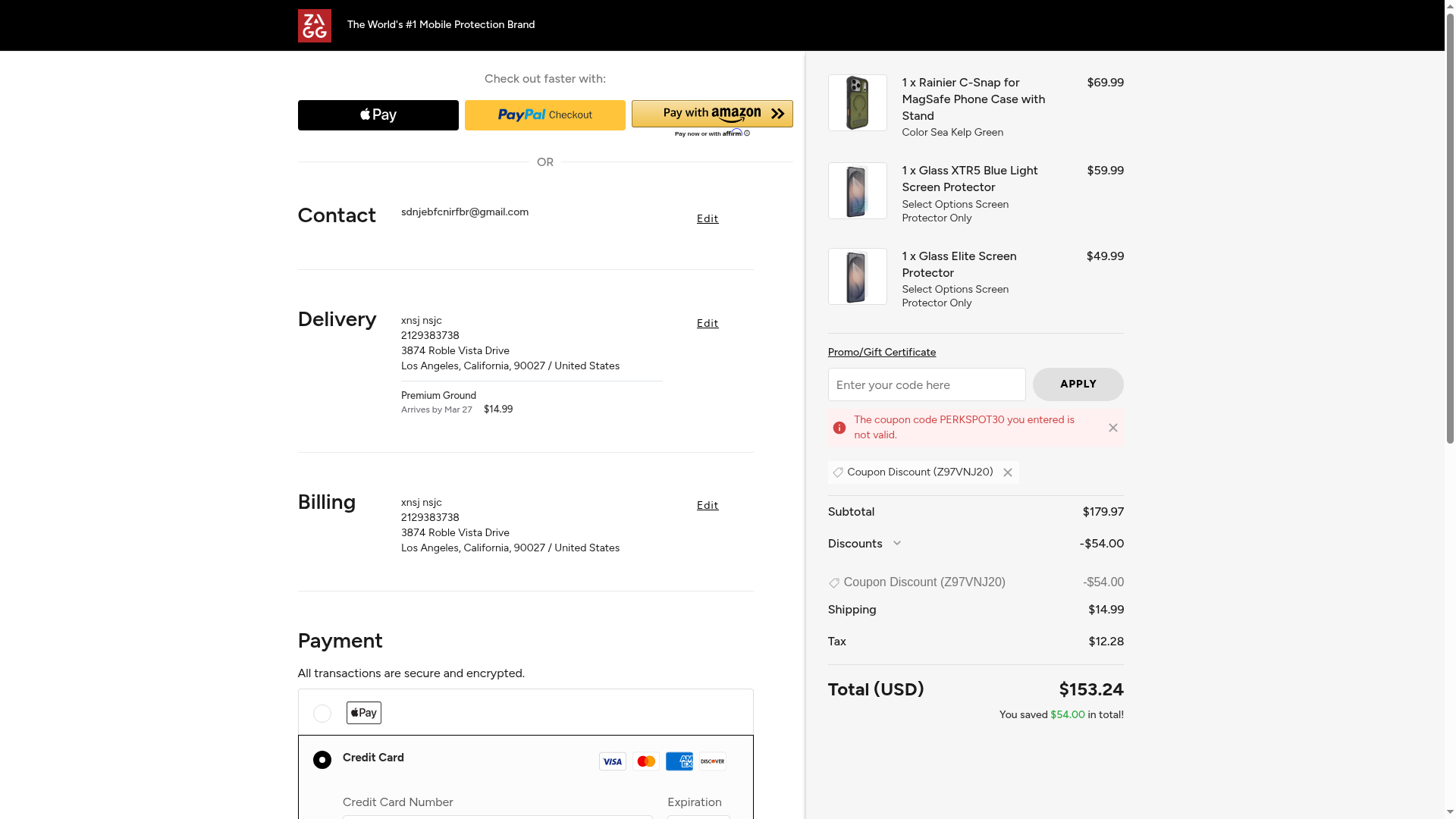Open the Promo/Gift Certificate link

[x=881, y=353]
